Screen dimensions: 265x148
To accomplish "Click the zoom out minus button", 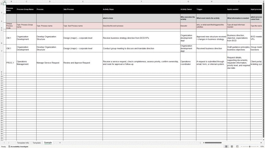I will click(x=242, y=147).
